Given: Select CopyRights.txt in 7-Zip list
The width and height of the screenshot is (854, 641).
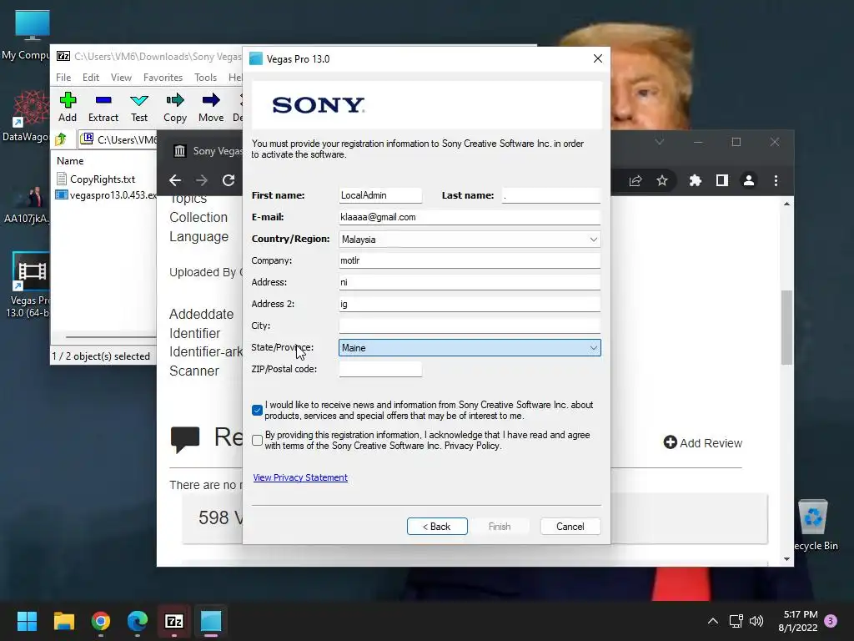Looking at the screenshot, I should coord(103,179).
